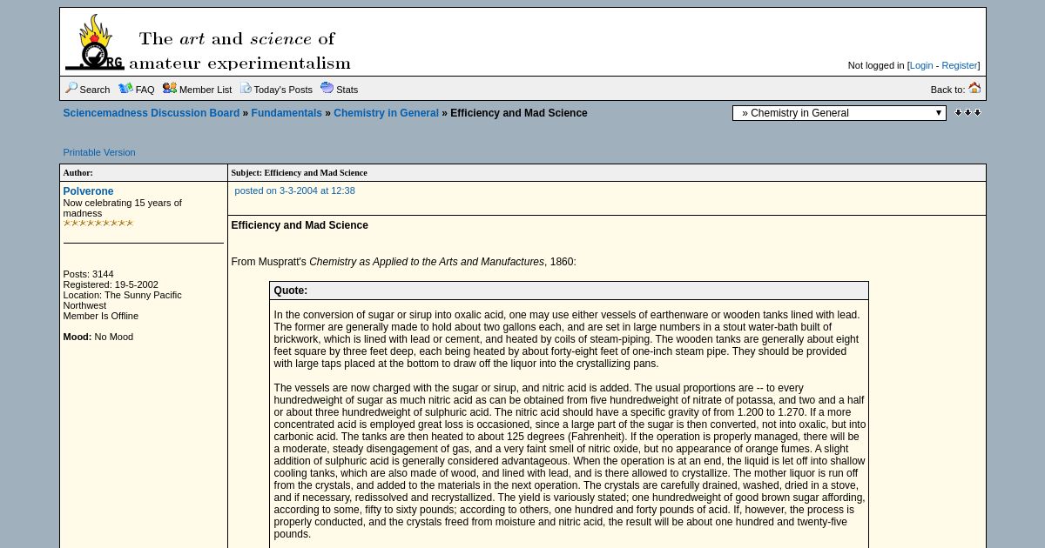Click the down arrows to jump to the bottom
1045x548 pixels.
(x=967, y=113)
